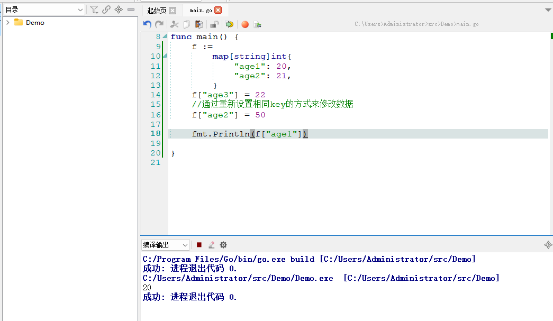553x321 pixels.
Task: Click the Redo arrow in editor toolbar
Action: (159, 24)
